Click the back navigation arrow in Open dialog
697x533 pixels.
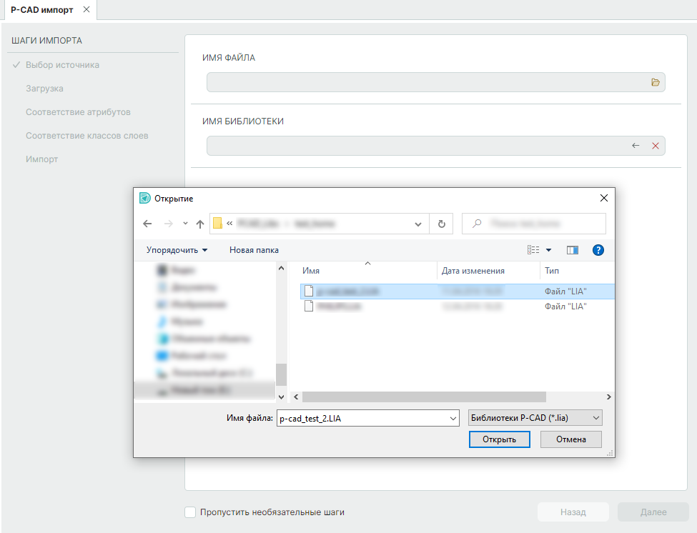(147, 224)
